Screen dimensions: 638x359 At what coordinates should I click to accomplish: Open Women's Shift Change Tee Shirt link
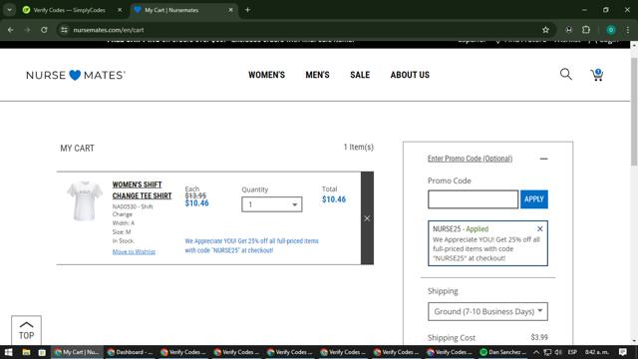(142, 190)
